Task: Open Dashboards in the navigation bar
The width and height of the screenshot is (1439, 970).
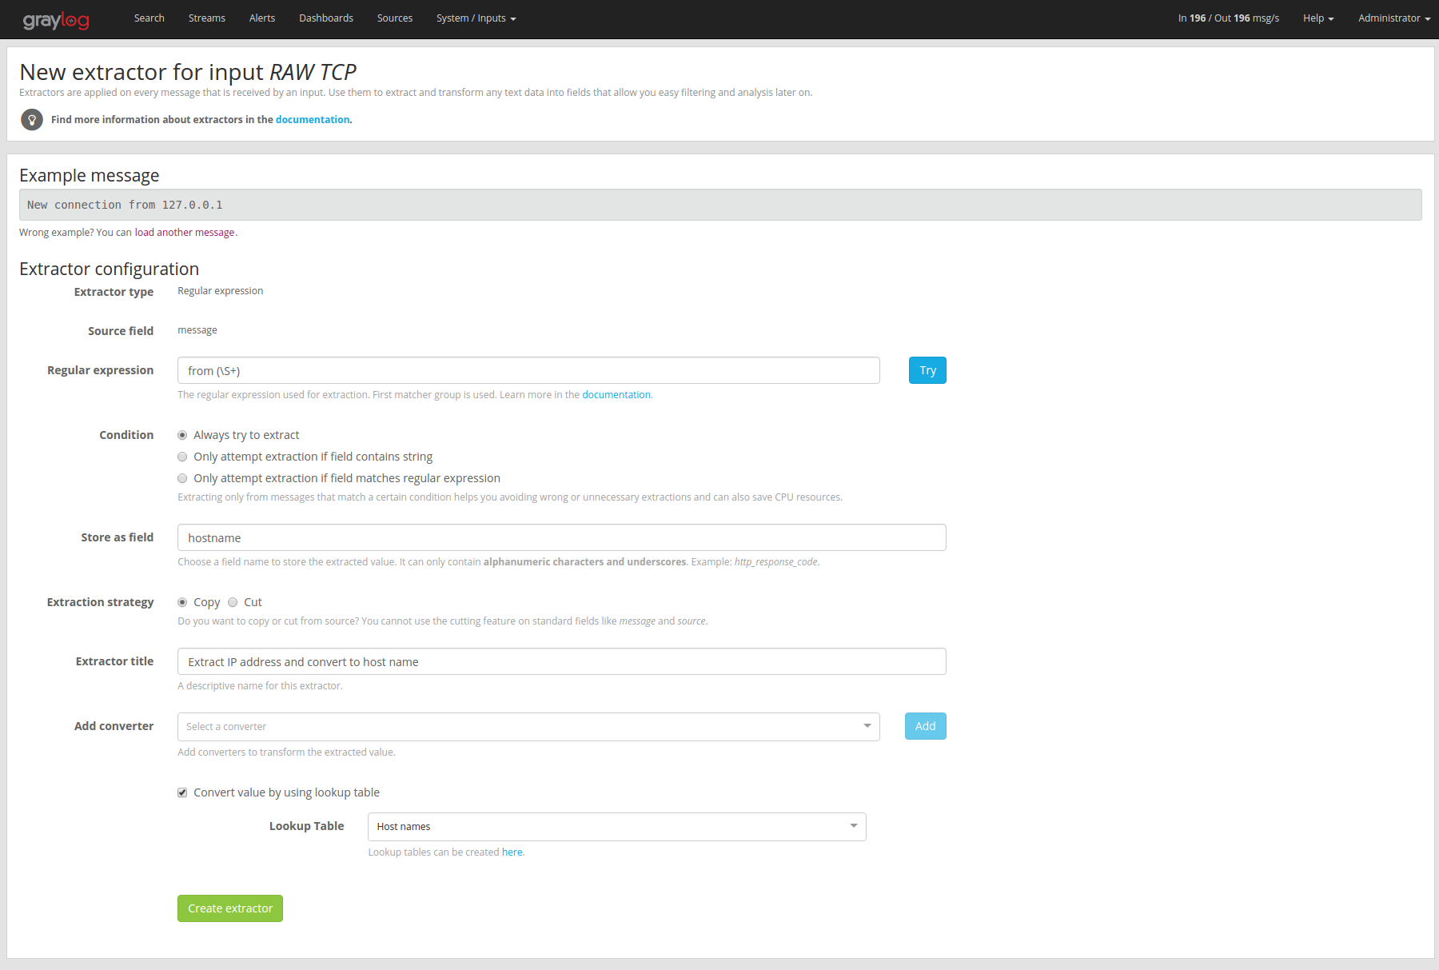Action: click(325, 18)
